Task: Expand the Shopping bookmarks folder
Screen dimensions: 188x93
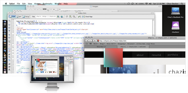Action: (122, 44)
